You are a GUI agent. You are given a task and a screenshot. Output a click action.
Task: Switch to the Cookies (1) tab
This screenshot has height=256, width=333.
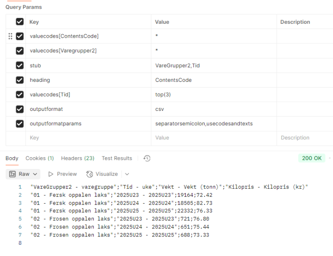pyautogui.click(x=39, y=159)
